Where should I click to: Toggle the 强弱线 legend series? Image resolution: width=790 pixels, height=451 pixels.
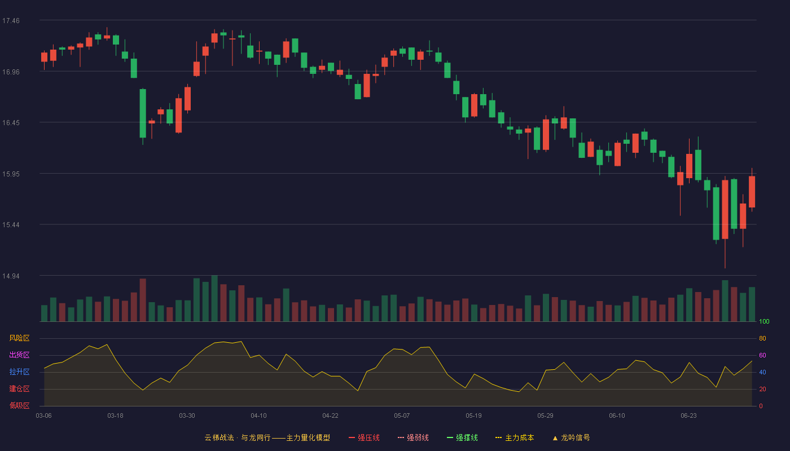click(413, 437)
